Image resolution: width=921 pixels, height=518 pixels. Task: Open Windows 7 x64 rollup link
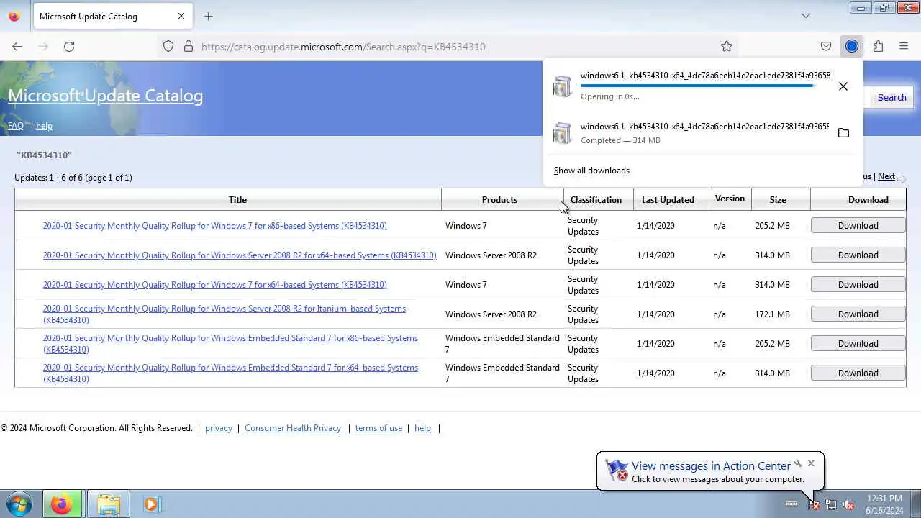tap(214, 285)
